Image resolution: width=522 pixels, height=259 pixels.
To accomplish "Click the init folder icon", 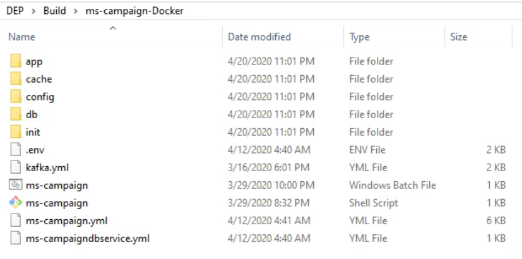I will [x=16, y=132].
